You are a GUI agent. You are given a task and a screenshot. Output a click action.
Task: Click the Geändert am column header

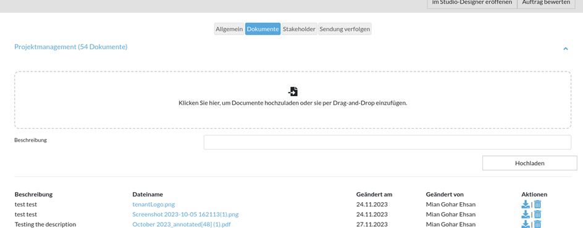pos(374,194)
